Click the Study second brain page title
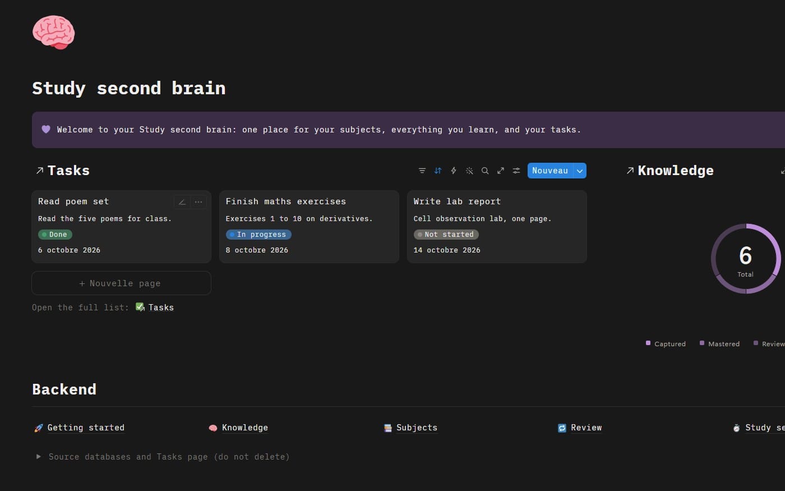 coord(129,88)
